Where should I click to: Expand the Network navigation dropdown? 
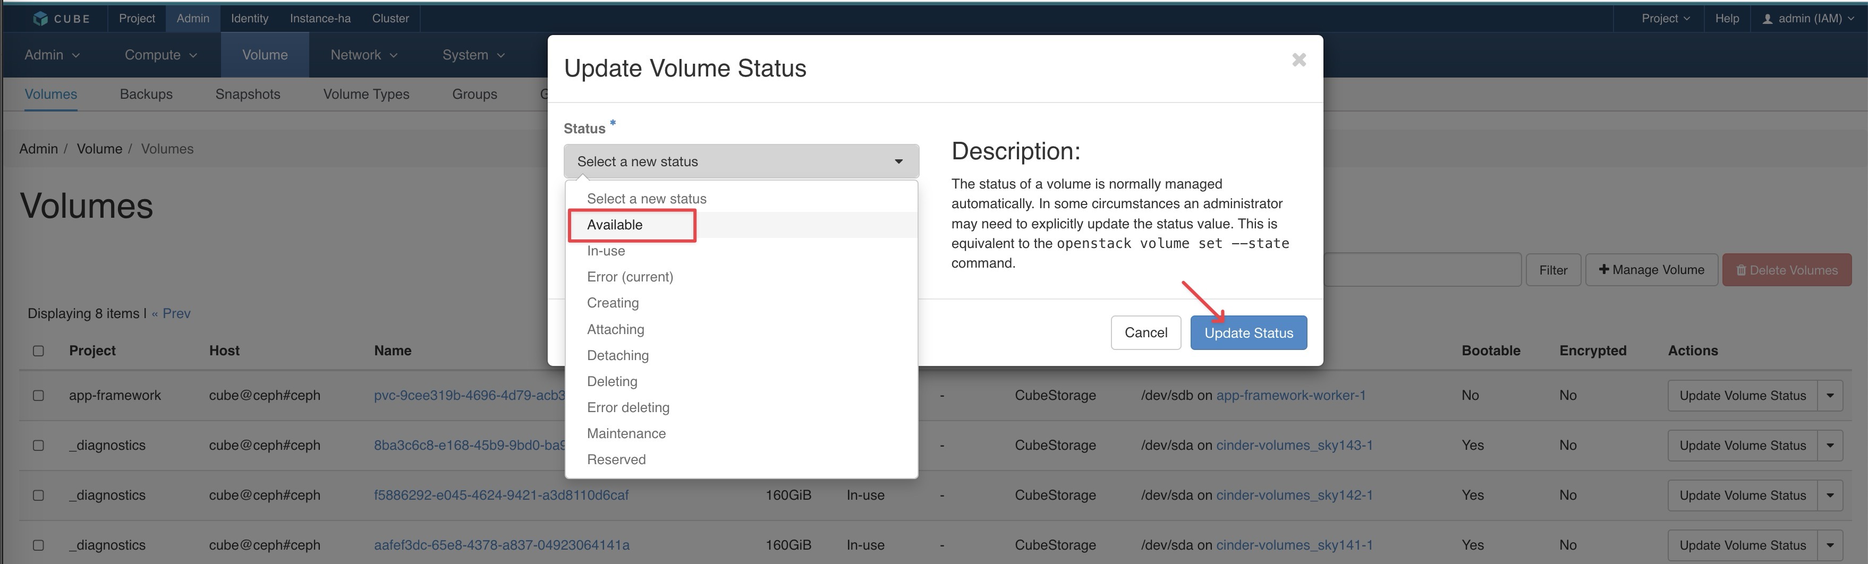pos(364,55)
